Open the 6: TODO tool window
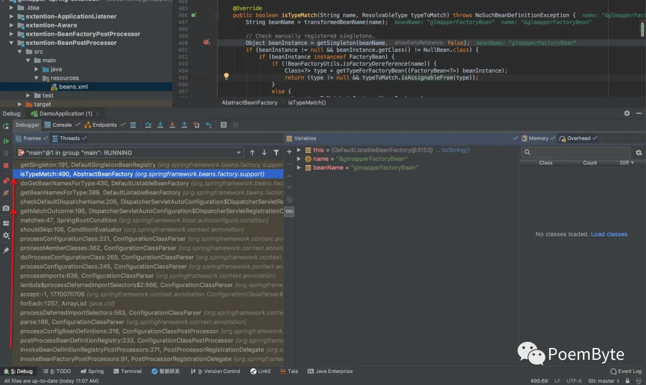This screenshot has height=385, width=646. (x=57, y=371)
